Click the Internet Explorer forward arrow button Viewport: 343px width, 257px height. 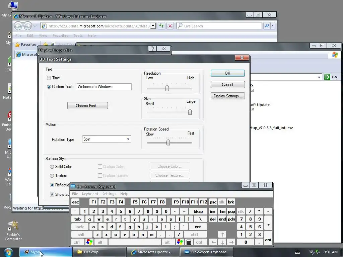click(x=27, y=26)
